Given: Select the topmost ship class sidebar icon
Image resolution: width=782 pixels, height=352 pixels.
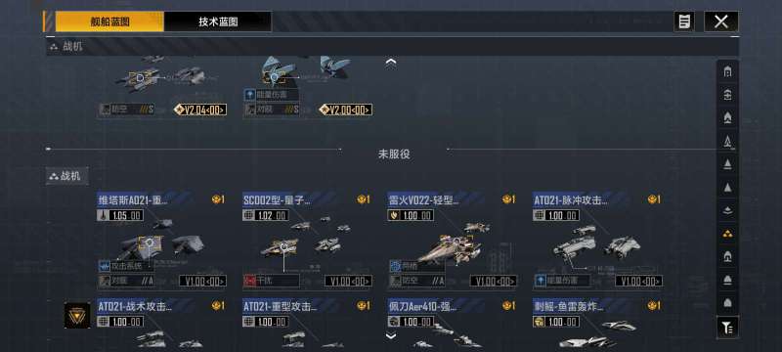Looking at the screenshot, I should point(727,72).
